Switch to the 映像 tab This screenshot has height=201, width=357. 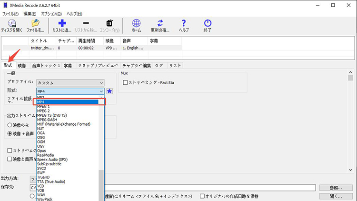22,66
